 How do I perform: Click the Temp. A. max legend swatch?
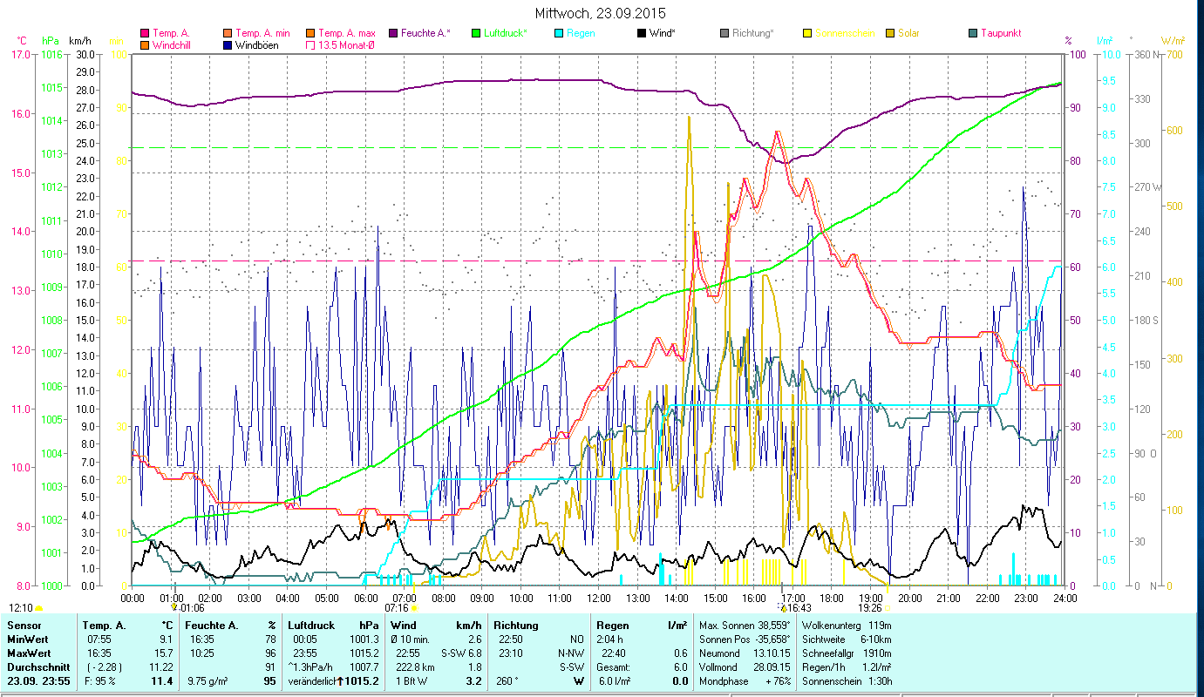311,33
